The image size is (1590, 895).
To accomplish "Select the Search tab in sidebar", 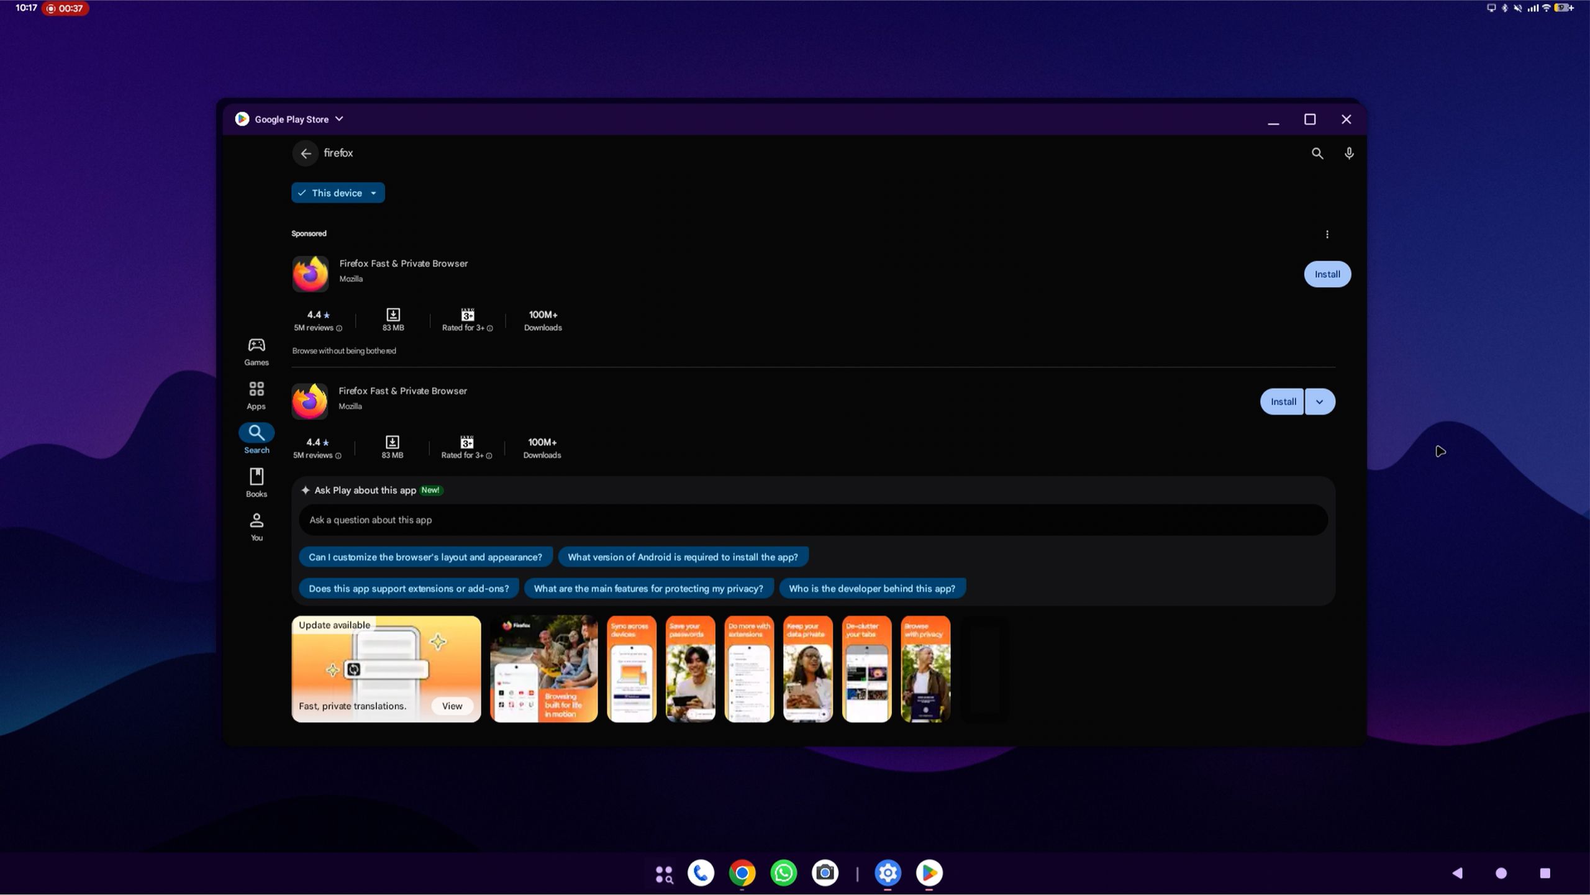I will [x=257, y=439].
